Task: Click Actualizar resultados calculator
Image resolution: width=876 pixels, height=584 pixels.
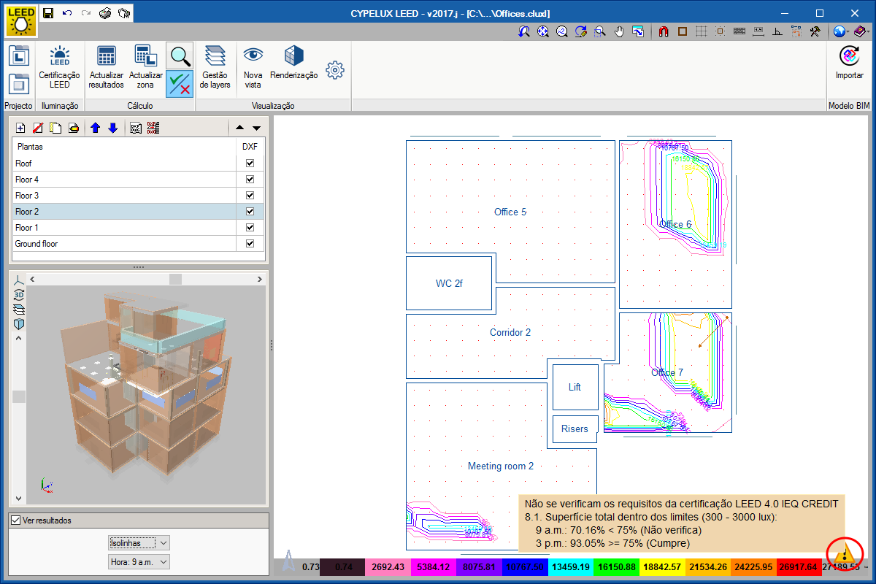Action: [x=107, y=67]
